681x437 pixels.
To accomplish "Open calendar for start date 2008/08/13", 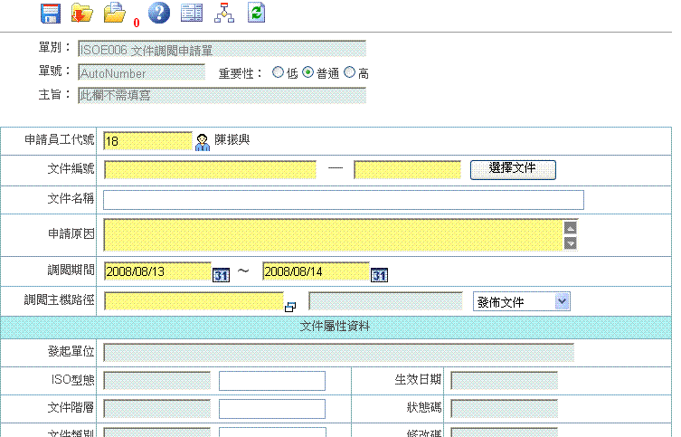I will (221, 274).
